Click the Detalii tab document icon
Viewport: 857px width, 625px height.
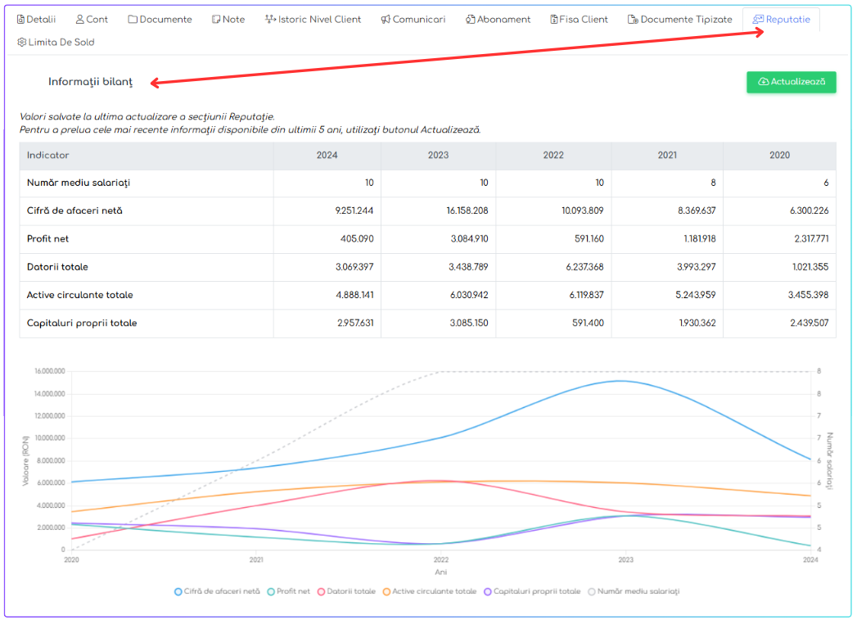[x=21, y=20]
